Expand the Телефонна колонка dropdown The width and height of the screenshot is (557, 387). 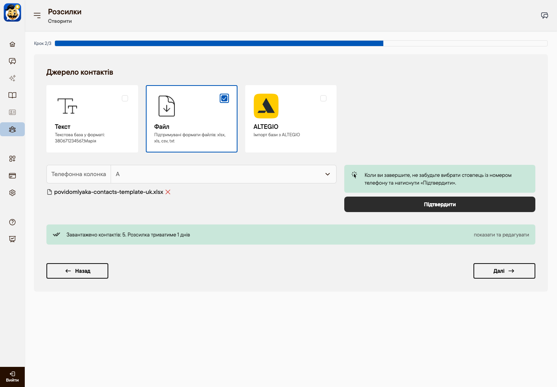[224, 174]
